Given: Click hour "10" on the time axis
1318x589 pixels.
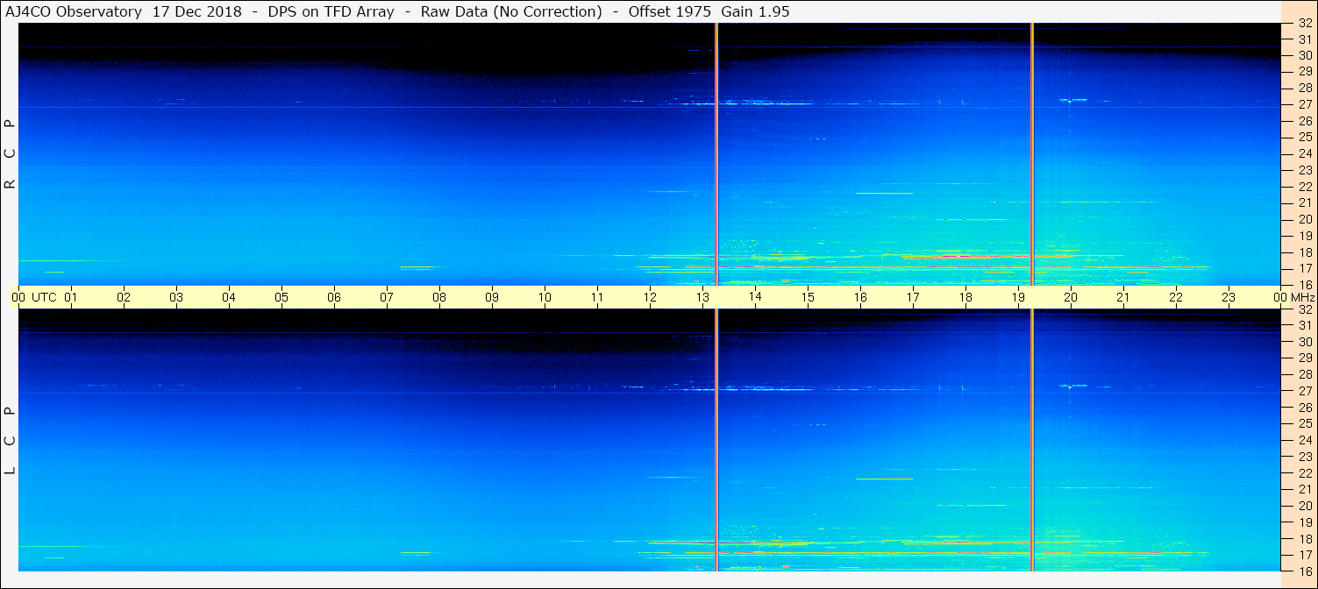Looking at the screenshot, I should click(545, 297).
